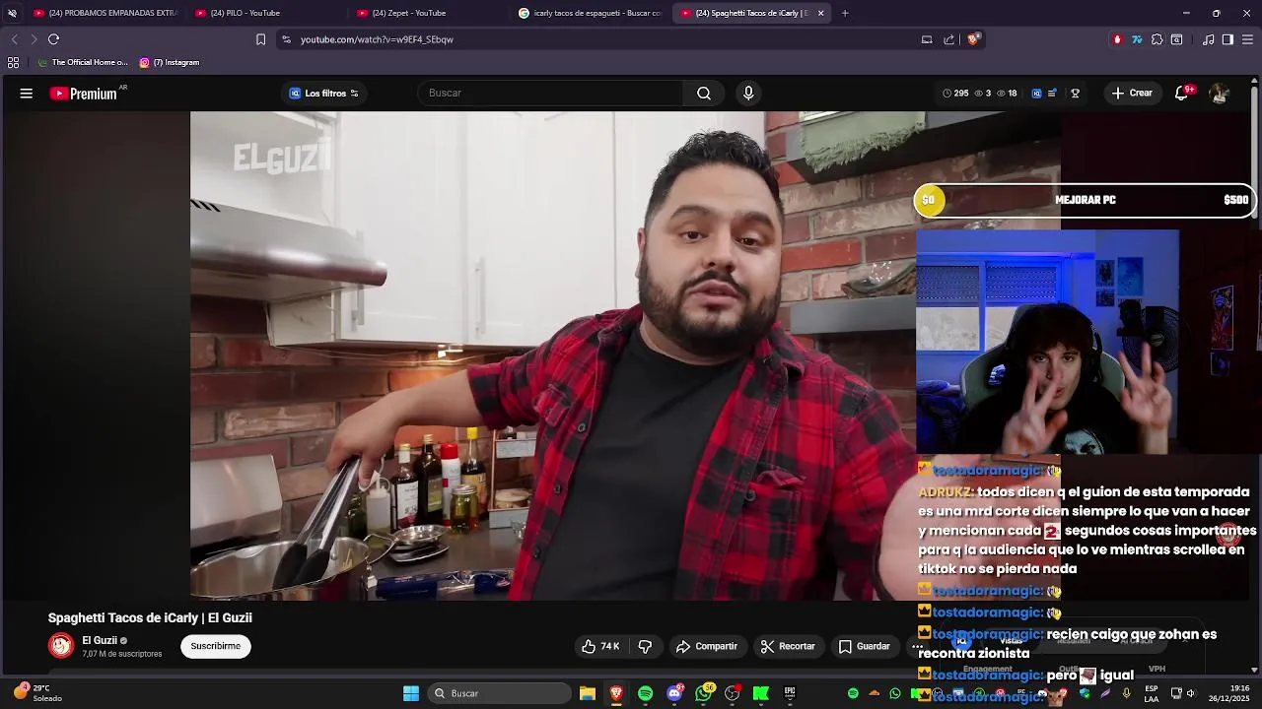Click the vidIQ trophy icon
The width and height of the screenshot is (1262, 709).
[1076, 94]
